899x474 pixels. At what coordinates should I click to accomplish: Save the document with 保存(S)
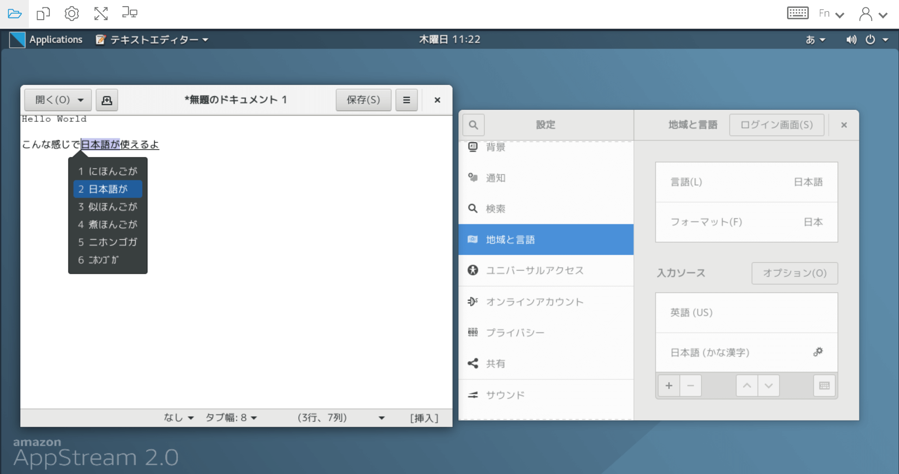363,100
